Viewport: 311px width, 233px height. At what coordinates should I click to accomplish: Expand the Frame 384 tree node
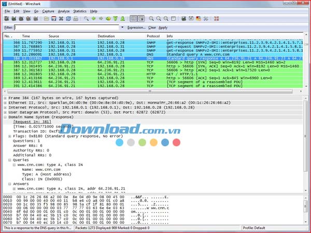pyautogui.click(x=5, y=98)
